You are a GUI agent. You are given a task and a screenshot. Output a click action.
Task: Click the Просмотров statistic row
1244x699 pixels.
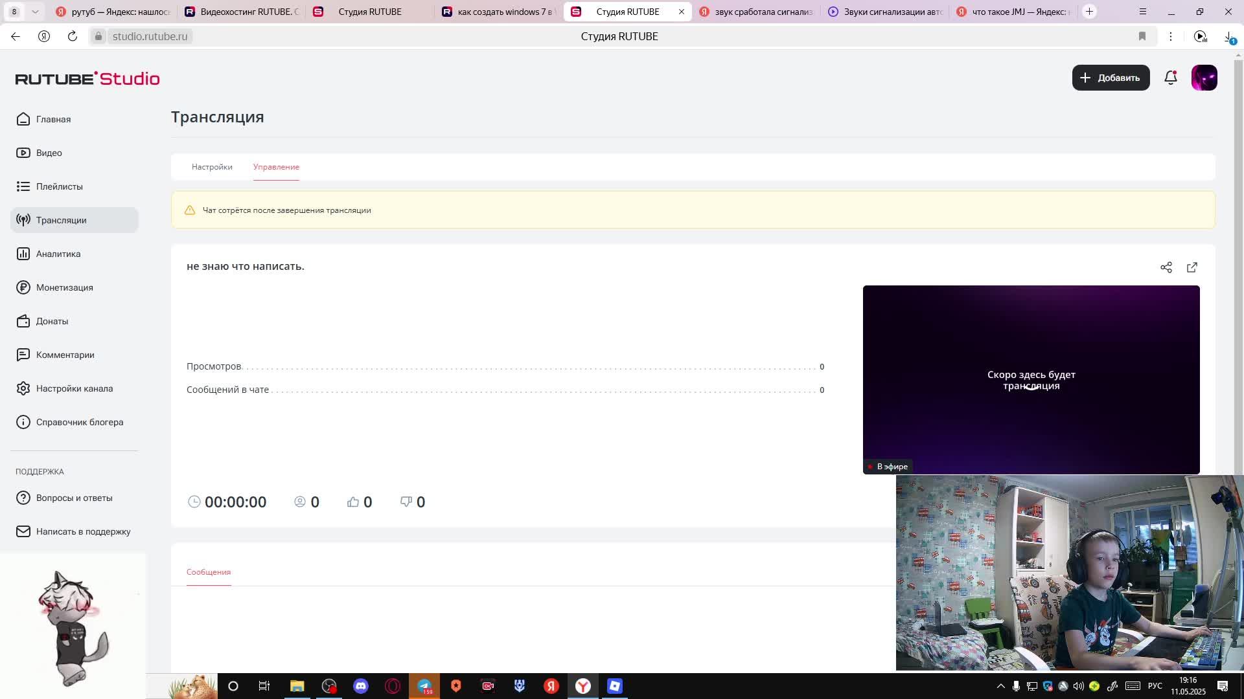[x=505, y=366]
